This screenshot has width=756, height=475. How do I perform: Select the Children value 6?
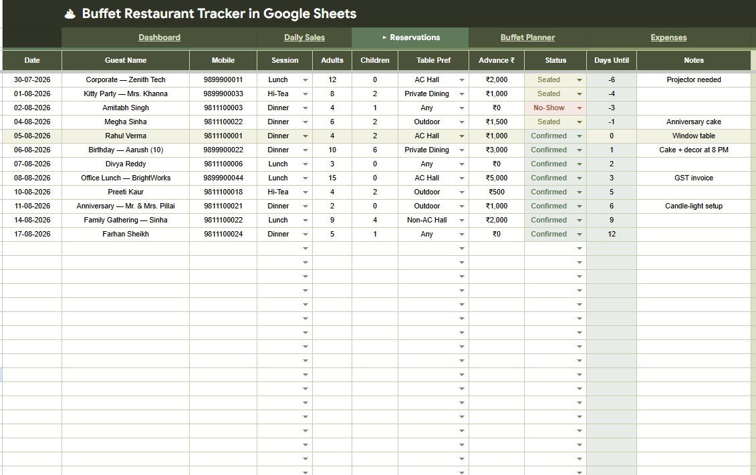[x=374, y=150]
